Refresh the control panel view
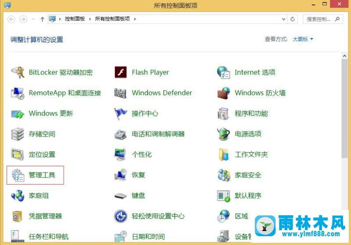 click(292, 19)
